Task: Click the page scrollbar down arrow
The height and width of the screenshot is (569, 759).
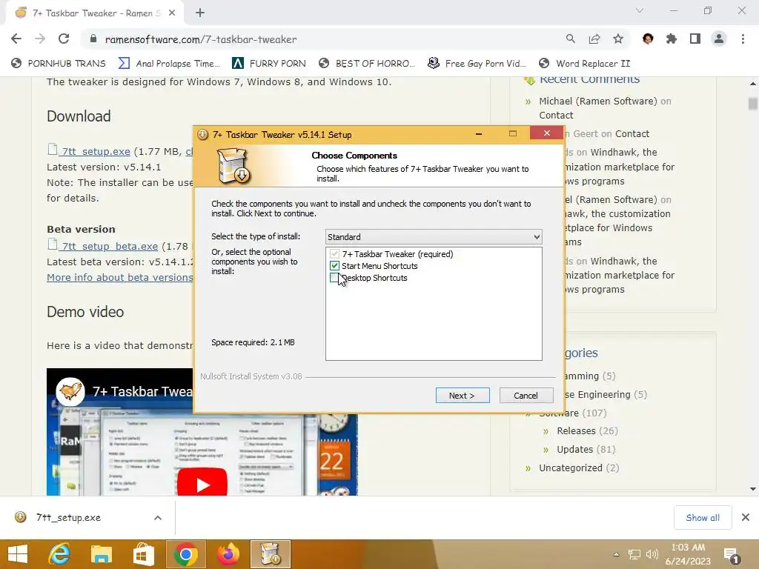Action: coord(753,489)
